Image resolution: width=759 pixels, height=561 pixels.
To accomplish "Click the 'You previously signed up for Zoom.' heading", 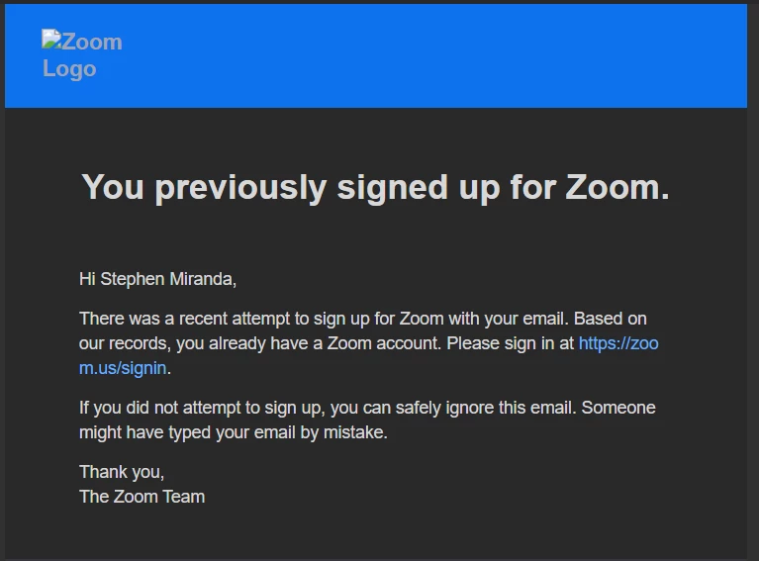I will point(376,187).
